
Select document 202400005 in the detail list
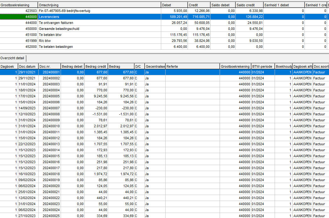click(51, 96)
